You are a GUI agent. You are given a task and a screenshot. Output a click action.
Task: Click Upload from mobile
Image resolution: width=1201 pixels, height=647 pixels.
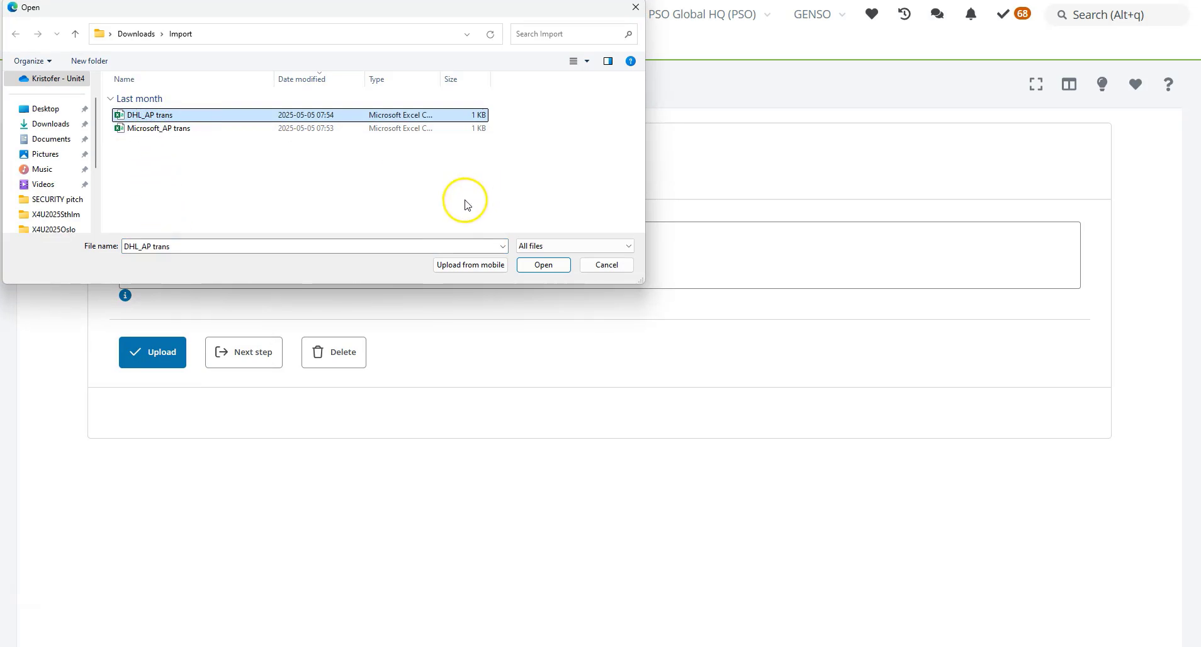(470, 264)
